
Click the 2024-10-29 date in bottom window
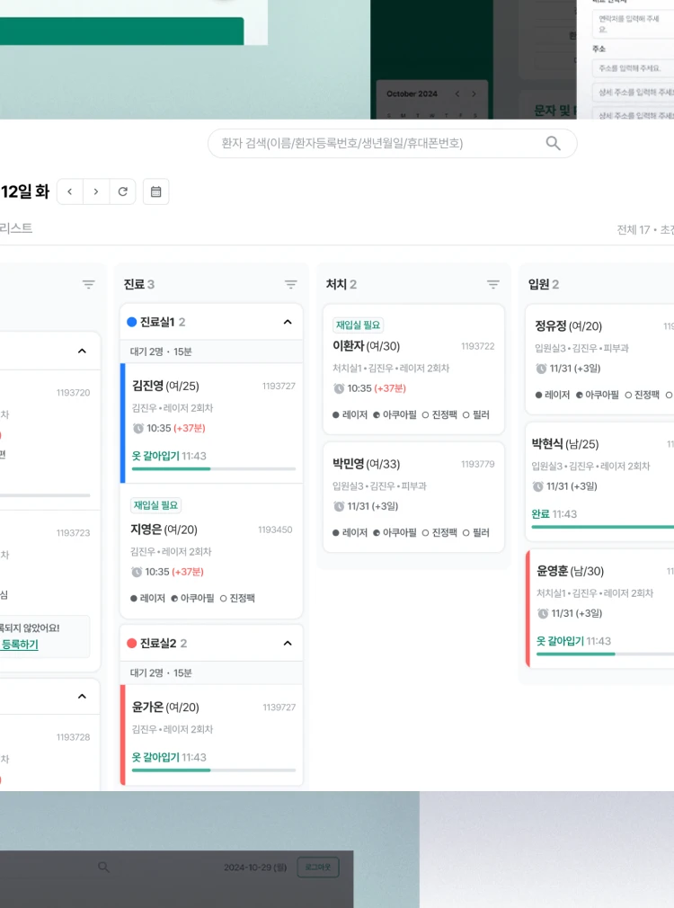point(255,868)
